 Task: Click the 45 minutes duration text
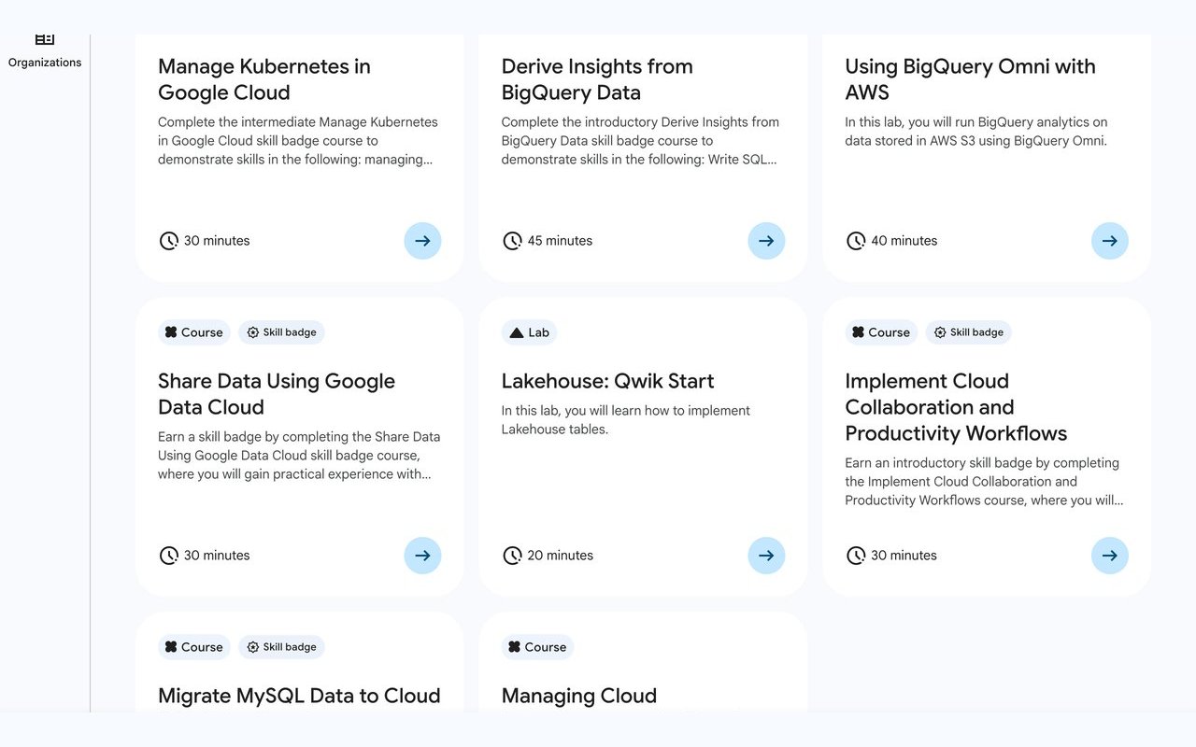560,241
